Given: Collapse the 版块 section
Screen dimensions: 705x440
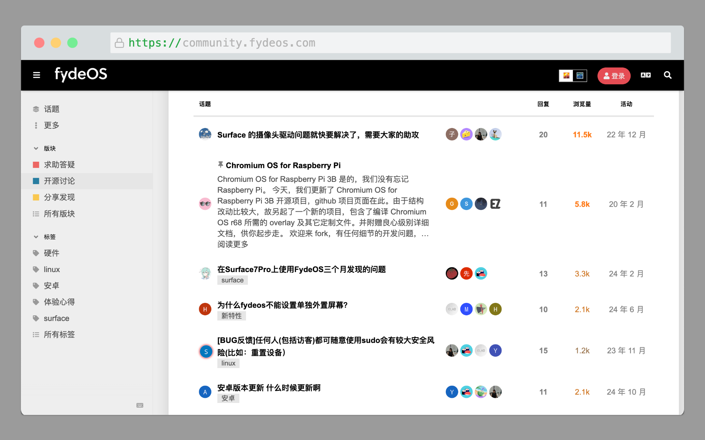Looking at the screenshot, I should [36, 148].
